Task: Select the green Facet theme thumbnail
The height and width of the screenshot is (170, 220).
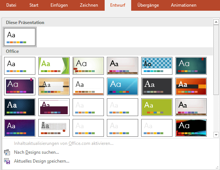Action: point(54,66)
